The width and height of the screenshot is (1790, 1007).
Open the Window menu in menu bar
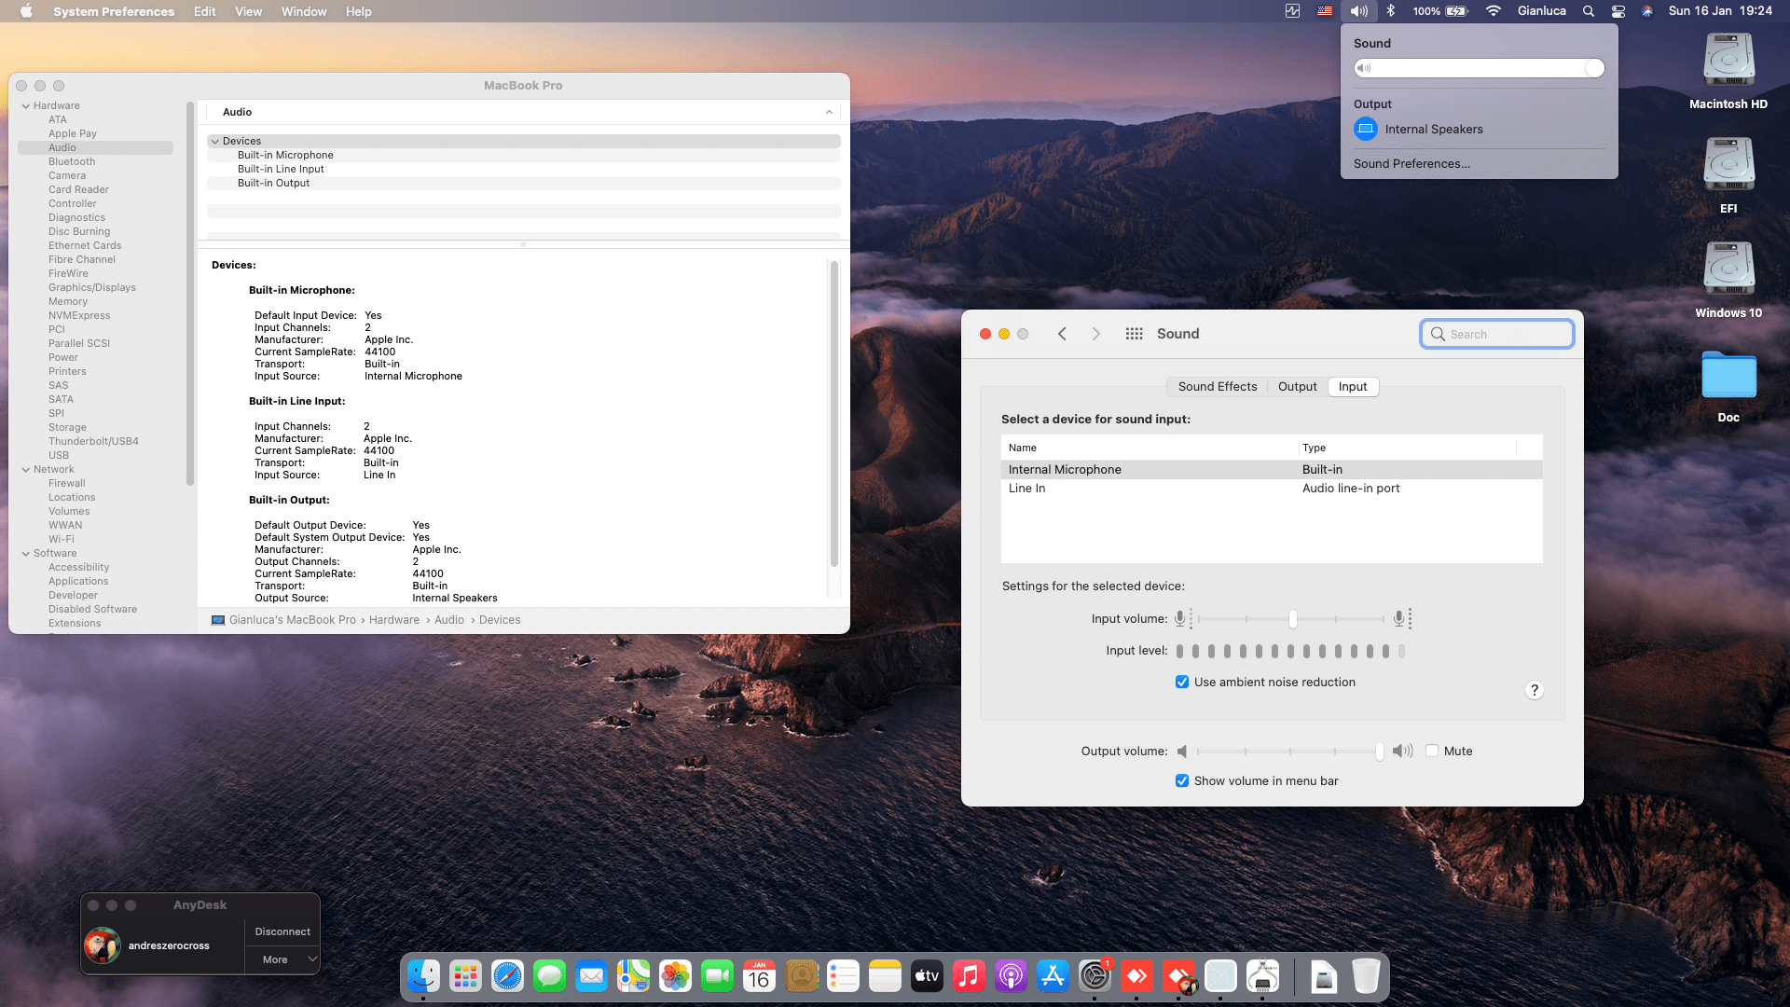point(304,11)
